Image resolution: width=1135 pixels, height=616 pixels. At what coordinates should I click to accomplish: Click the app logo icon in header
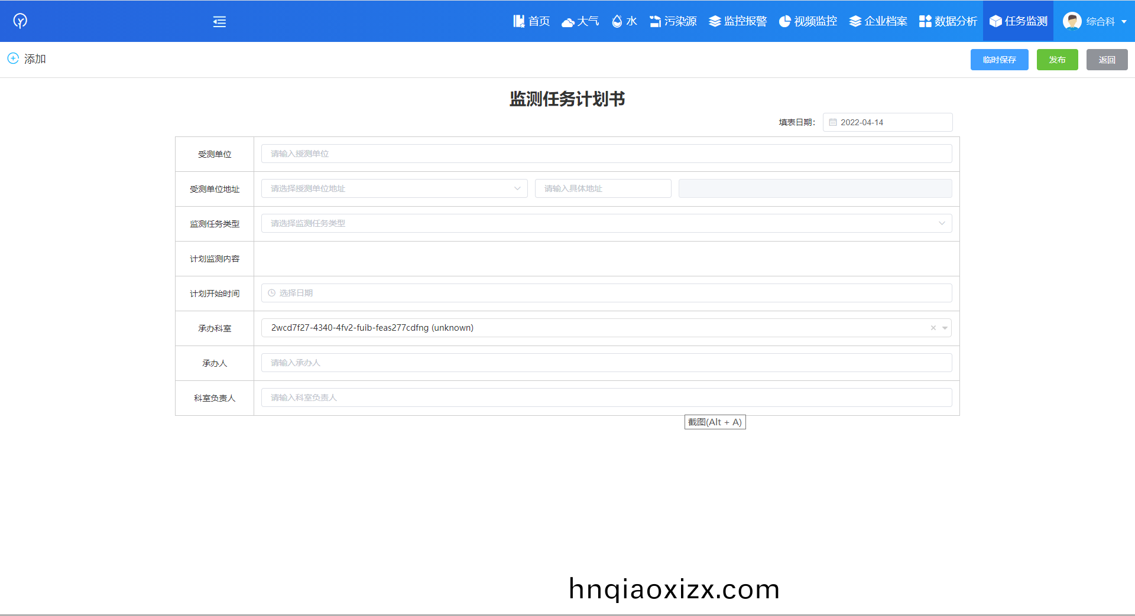(x=20, y=21)
